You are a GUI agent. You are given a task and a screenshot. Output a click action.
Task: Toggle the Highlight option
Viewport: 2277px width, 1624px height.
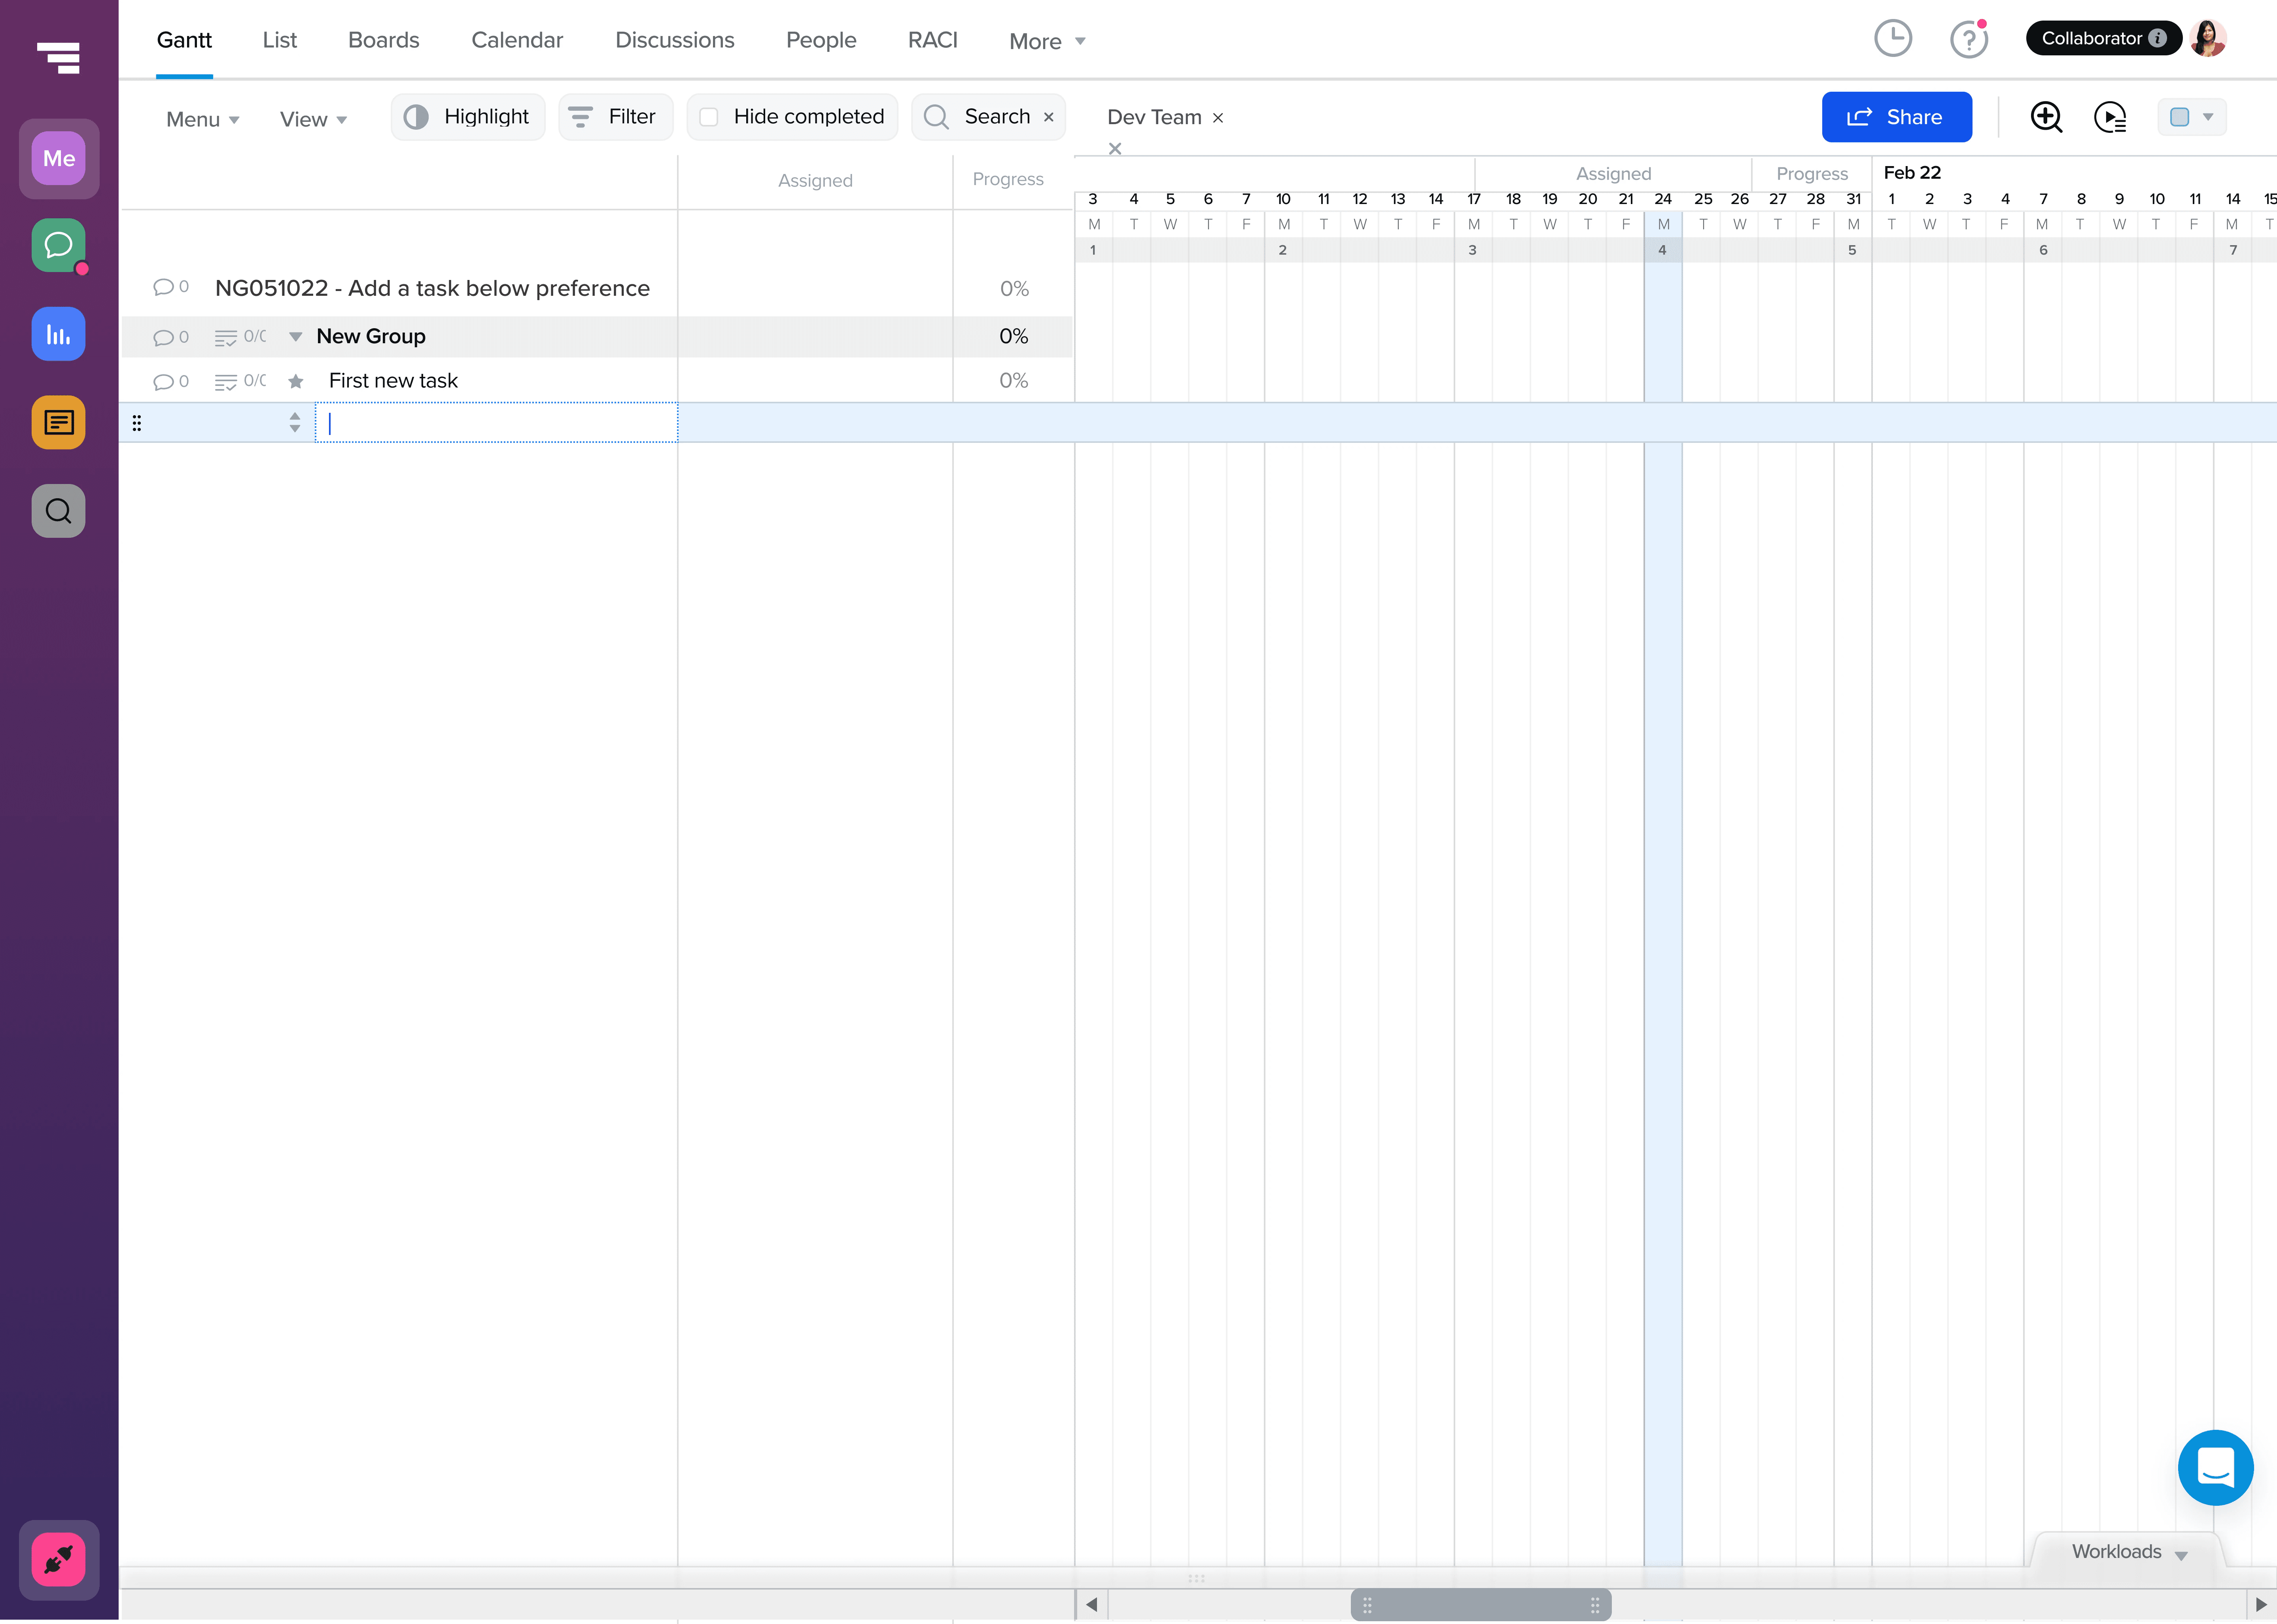(x=467, y=117)
